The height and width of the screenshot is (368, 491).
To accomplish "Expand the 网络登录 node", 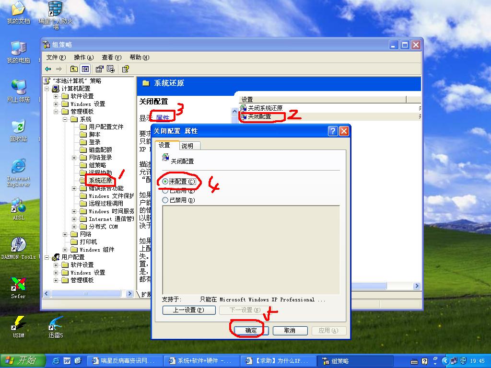I will 74,157.
